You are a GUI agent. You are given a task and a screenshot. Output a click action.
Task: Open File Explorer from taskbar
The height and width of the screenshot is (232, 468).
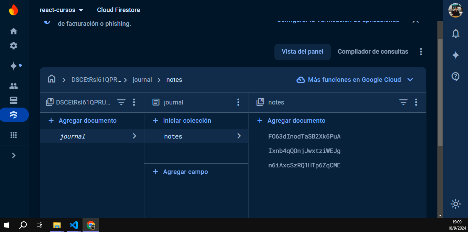point(57,225)
